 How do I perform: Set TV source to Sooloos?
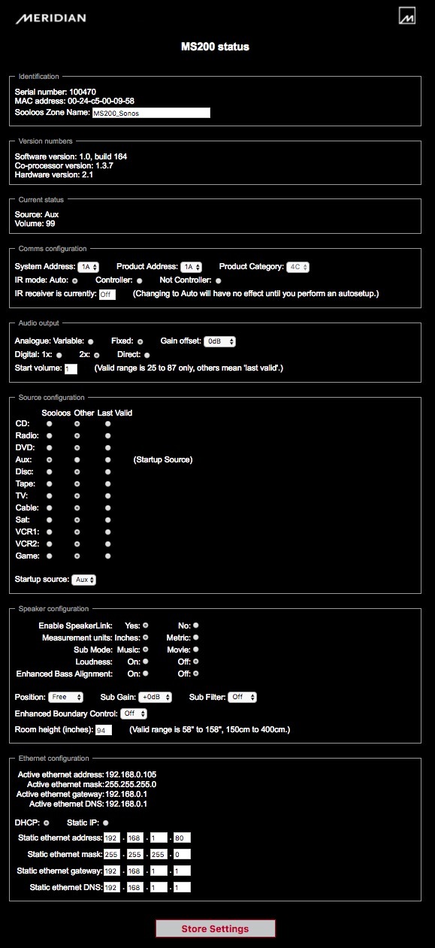pos(50,495)
